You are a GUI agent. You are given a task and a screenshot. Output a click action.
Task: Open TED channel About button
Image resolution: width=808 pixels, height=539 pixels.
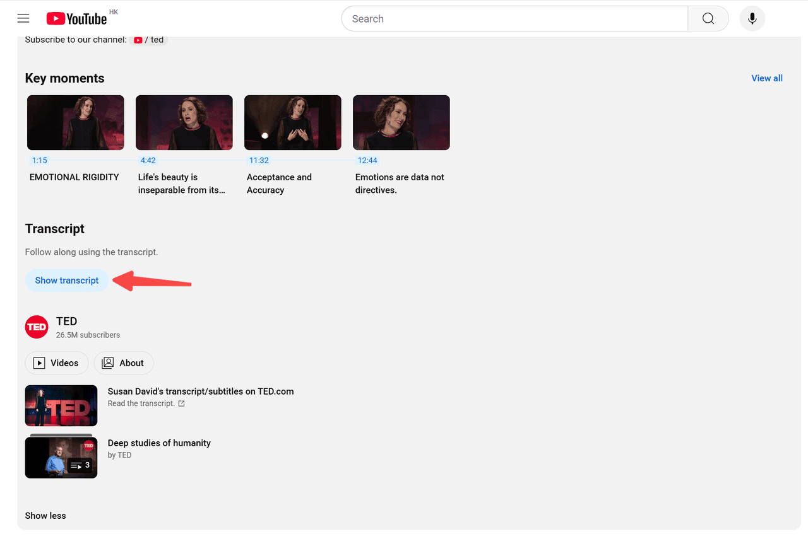tap(124, 363)
